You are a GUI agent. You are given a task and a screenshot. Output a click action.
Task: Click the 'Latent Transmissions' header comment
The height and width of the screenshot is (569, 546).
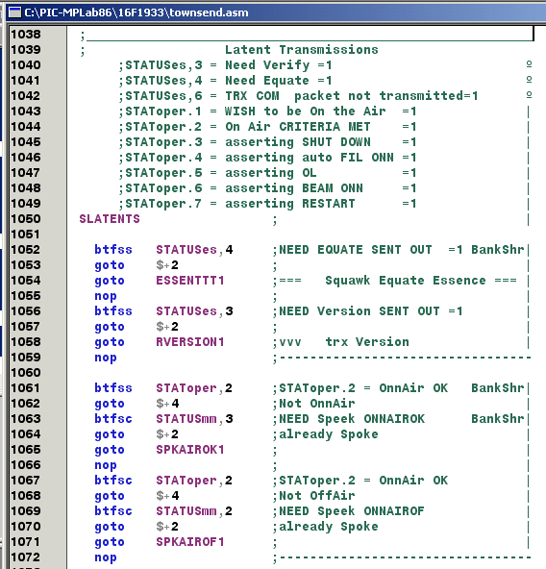[x=301, y=49]
